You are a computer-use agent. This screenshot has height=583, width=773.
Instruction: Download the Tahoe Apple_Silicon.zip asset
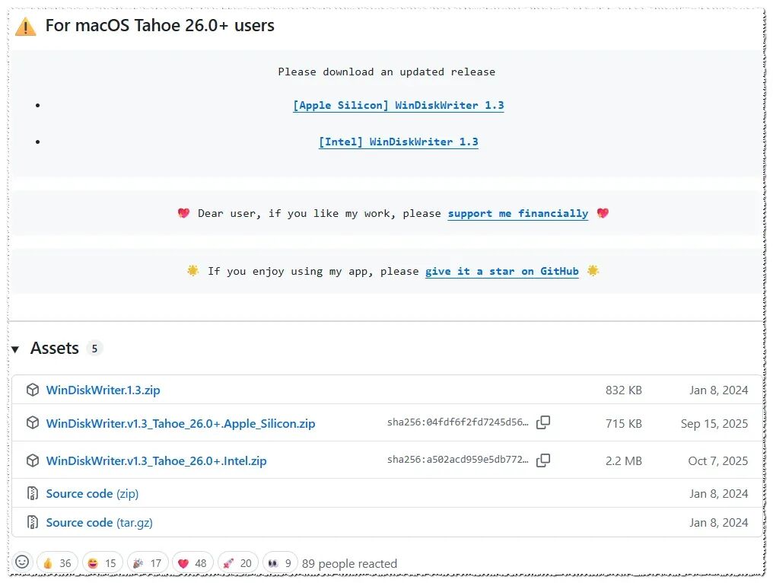pyautogui.click(x=180, y=424)
